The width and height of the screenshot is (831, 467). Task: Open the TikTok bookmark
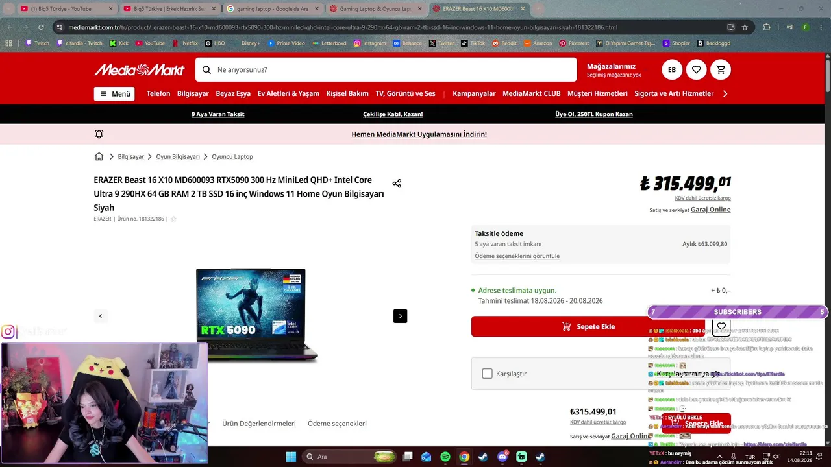click(473, 43)
